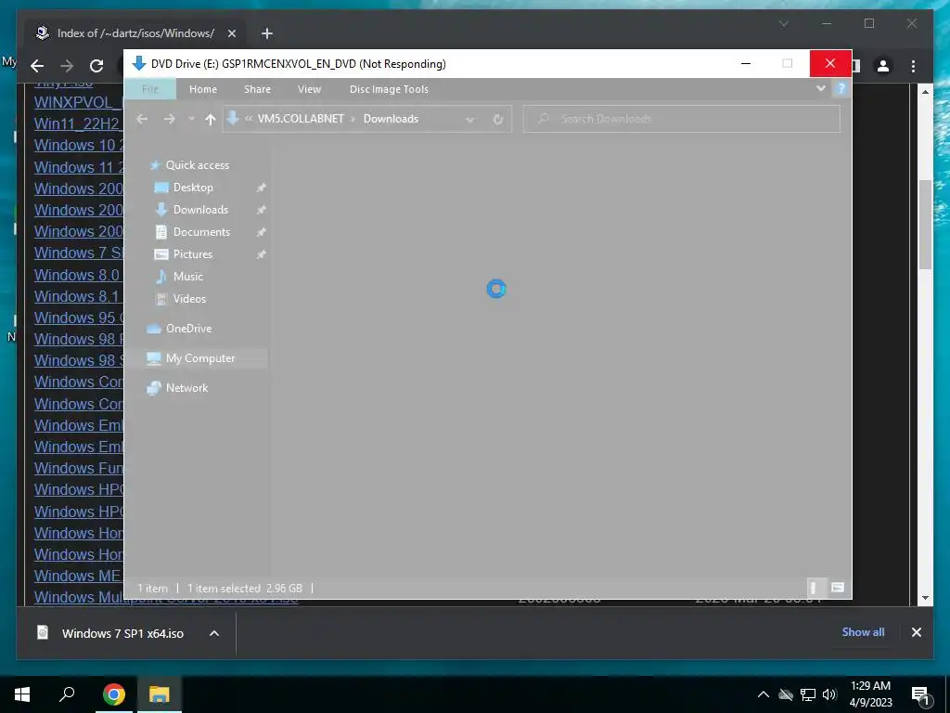
Task: Open the WINXPVOL link in Chrome
Action: point(79,102)
